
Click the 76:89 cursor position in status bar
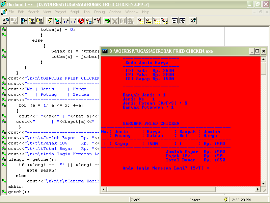click(x=136, y=200)
